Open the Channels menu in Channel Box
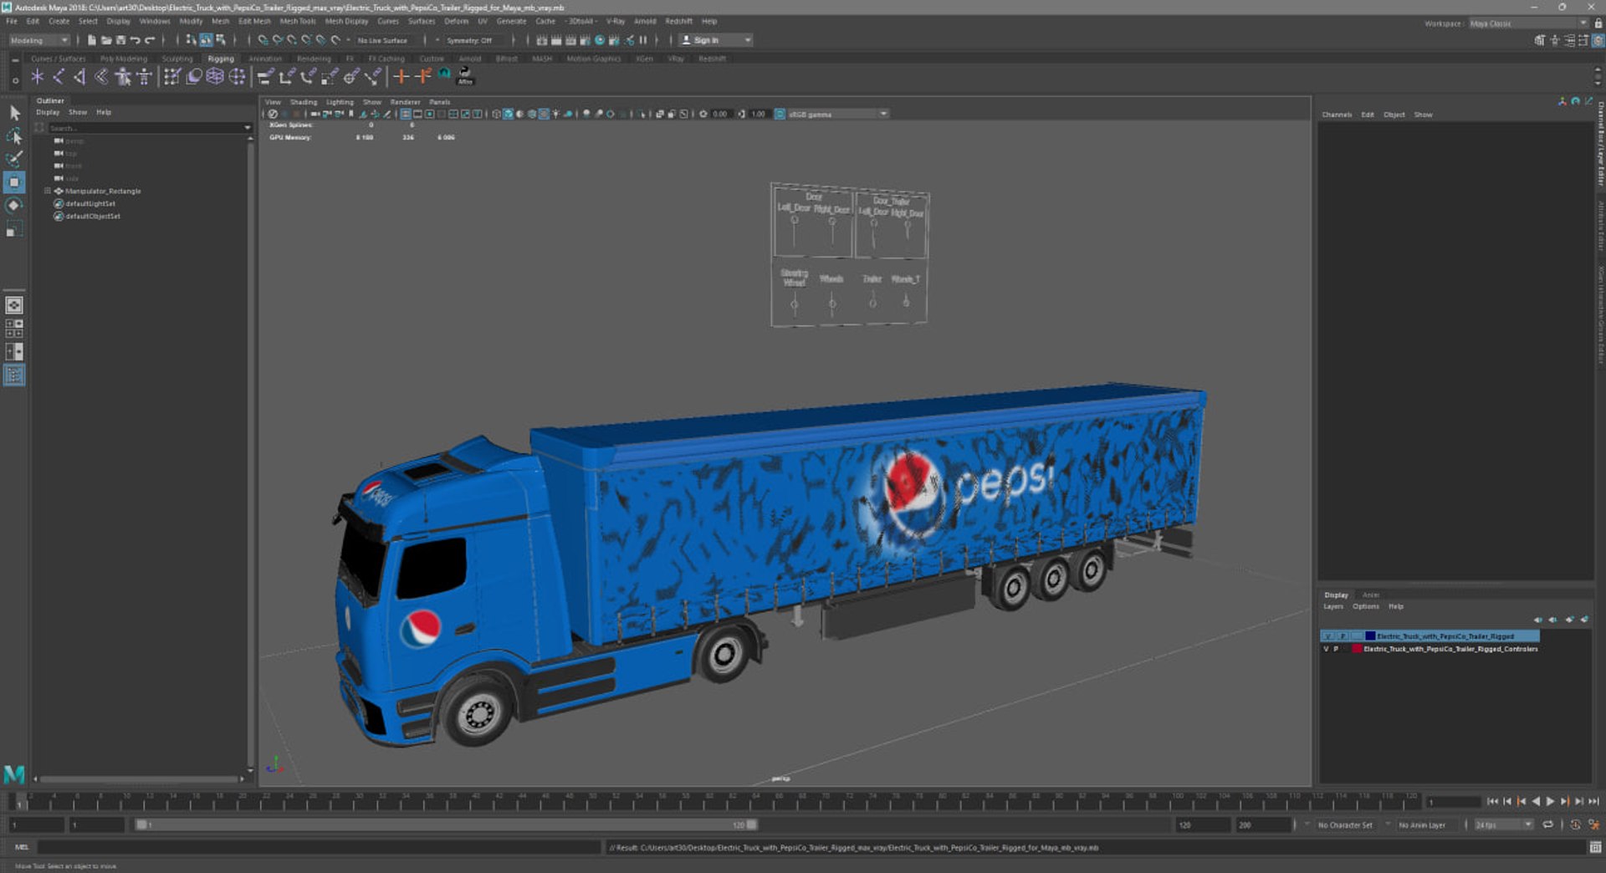 tap(1337, 115)
